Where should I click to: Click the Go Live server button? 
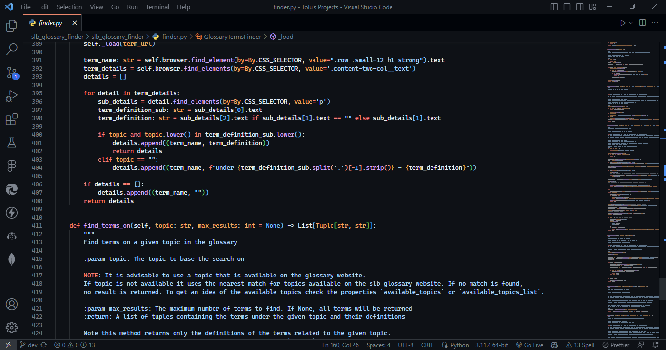pos(529,345)
